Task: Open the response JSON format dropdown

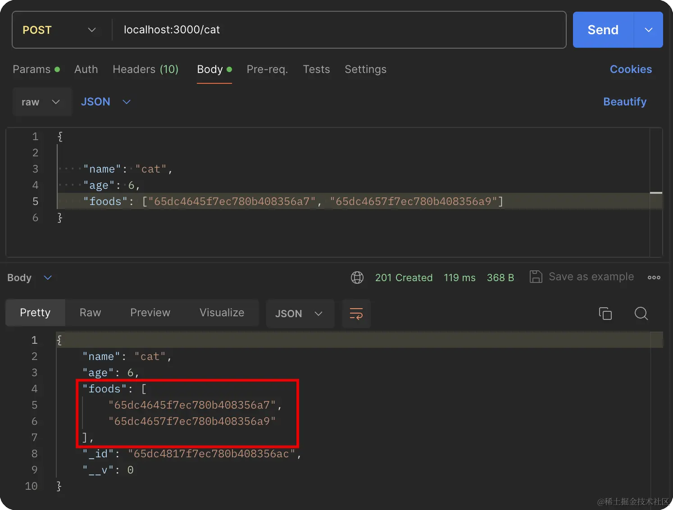Action: [x=299, y=314]
